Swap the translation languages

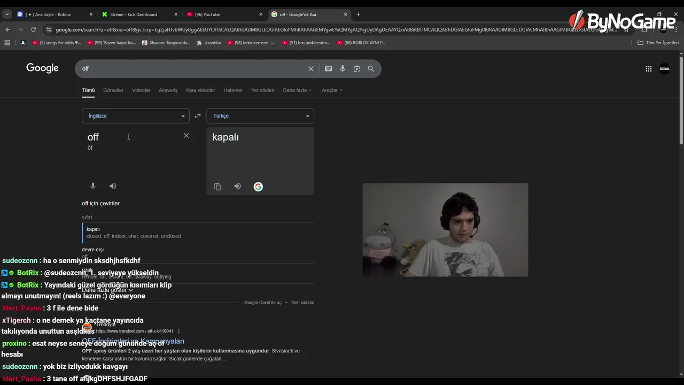198,116
